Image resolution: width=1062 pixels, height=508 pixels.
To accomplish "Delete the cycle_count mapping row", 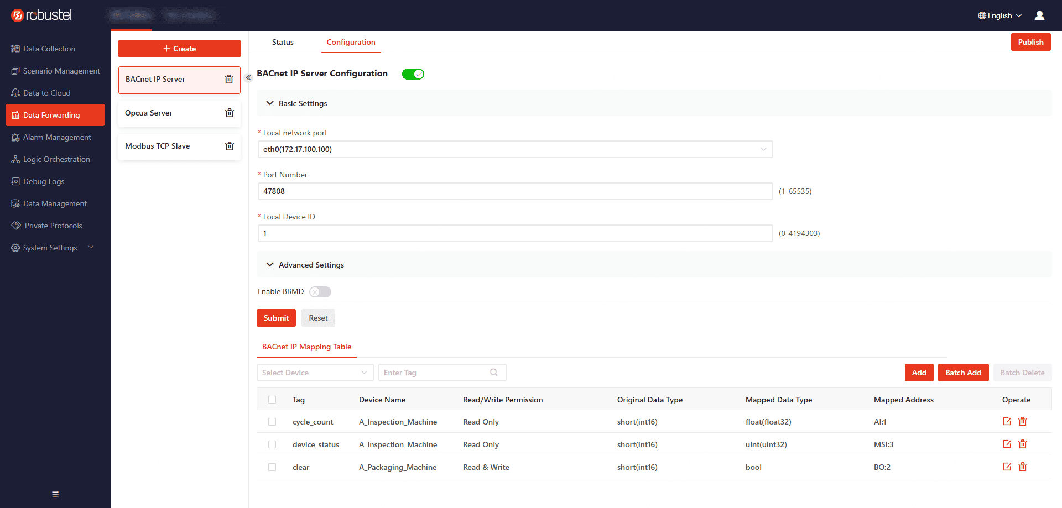I will click(x=1023, y=421).
